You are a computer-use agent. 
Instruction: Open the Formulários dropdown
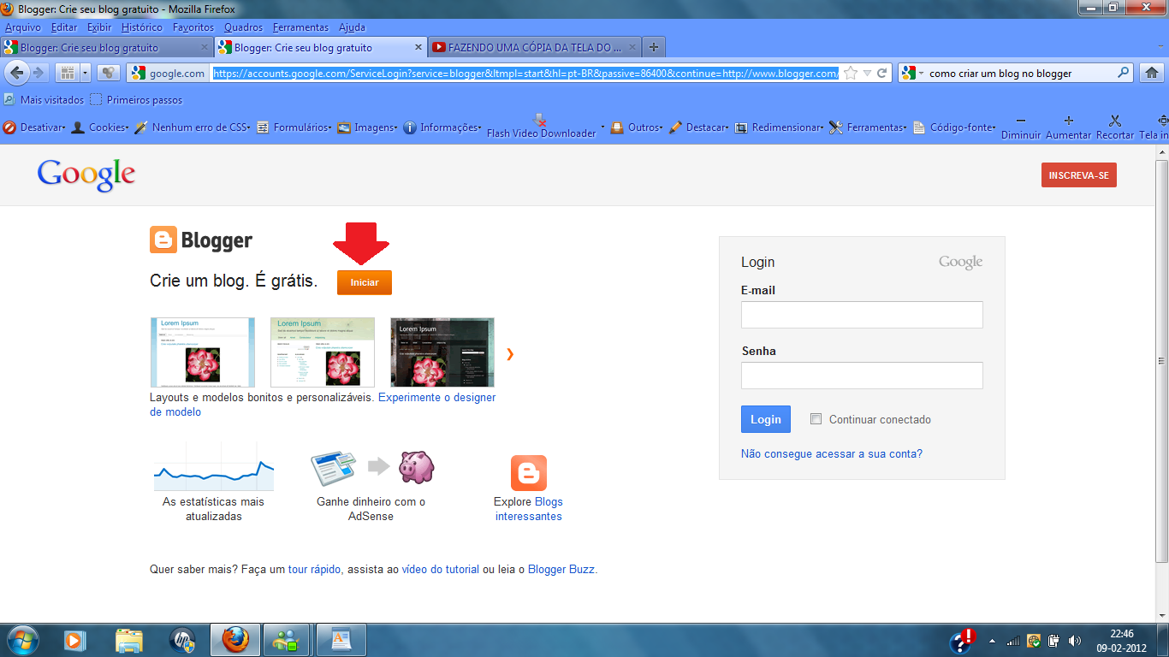click(295, 127)
